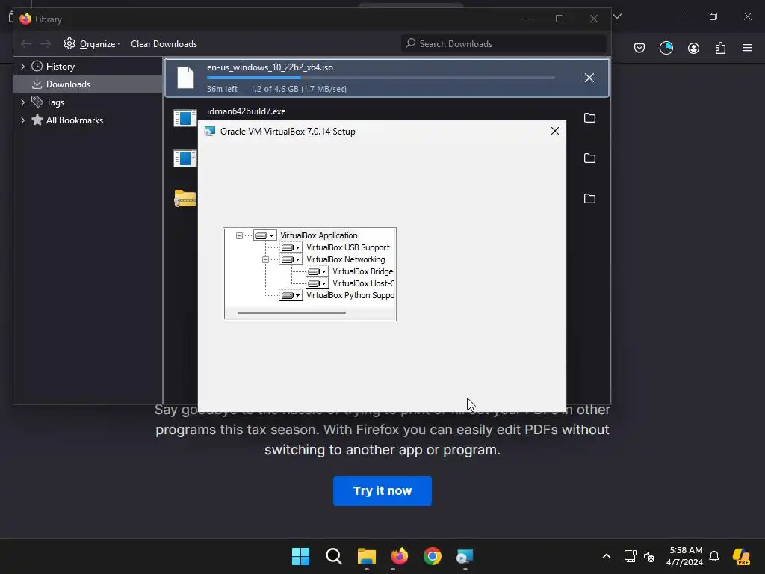Click the Try it now button
Viewport: 765px width, 574px height.
click(x=382, y=491)
